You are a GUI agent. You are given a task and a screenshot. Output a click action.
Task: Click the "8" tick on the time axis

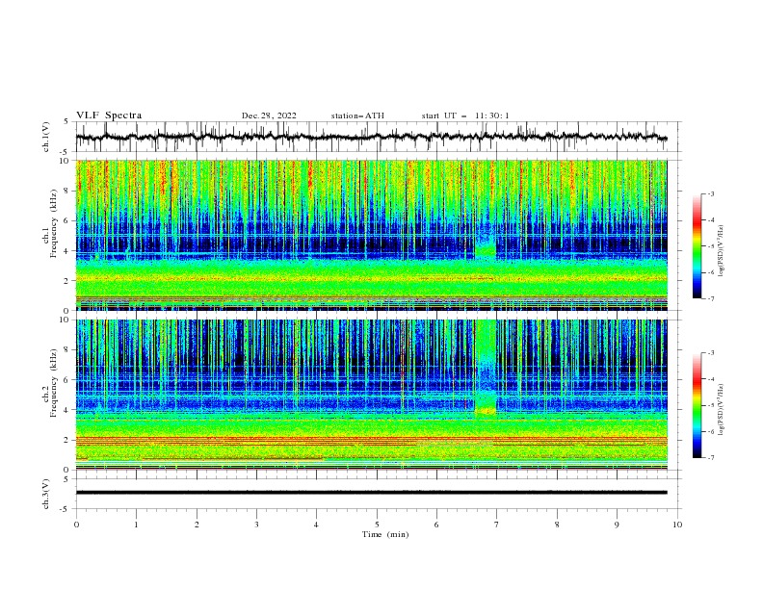tap(557, 525)
